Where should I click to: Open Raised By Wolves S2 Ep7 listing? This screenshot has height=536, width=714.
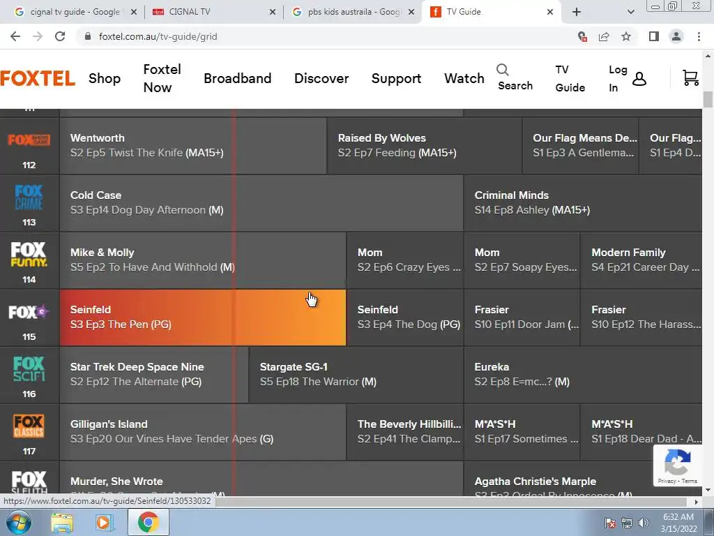425,146
